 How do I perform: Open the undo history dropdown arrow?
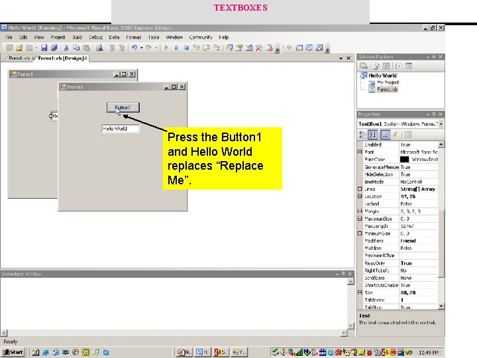142,48
